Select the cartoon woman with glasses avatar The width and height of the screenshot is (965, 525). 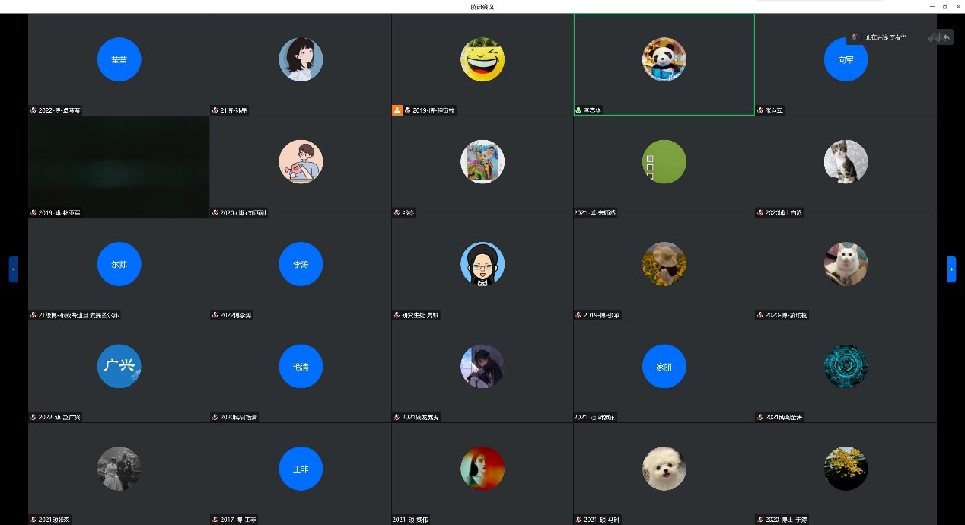(482, 264)
